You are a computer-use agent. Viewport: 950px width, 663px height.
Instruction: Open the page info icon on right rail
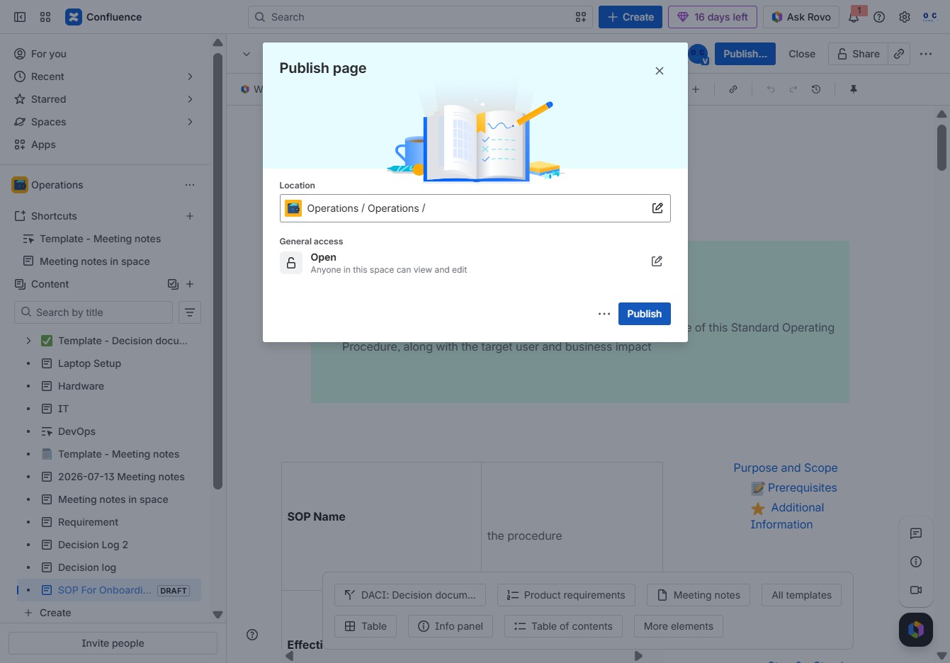coord(916,562)
